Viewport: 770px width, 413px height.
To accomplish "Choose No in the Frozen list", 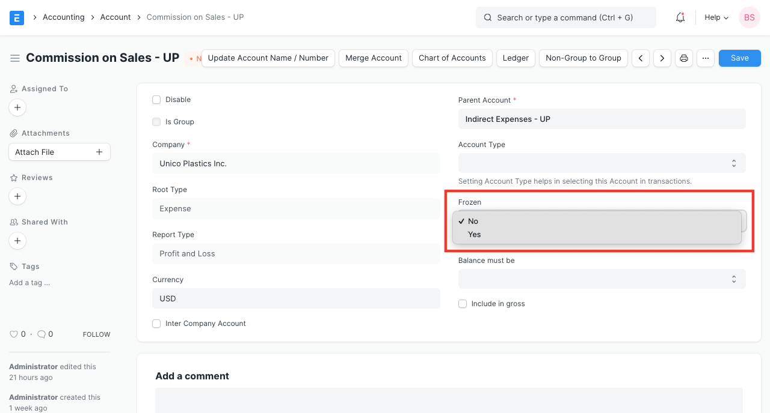I will coord(473,222).
